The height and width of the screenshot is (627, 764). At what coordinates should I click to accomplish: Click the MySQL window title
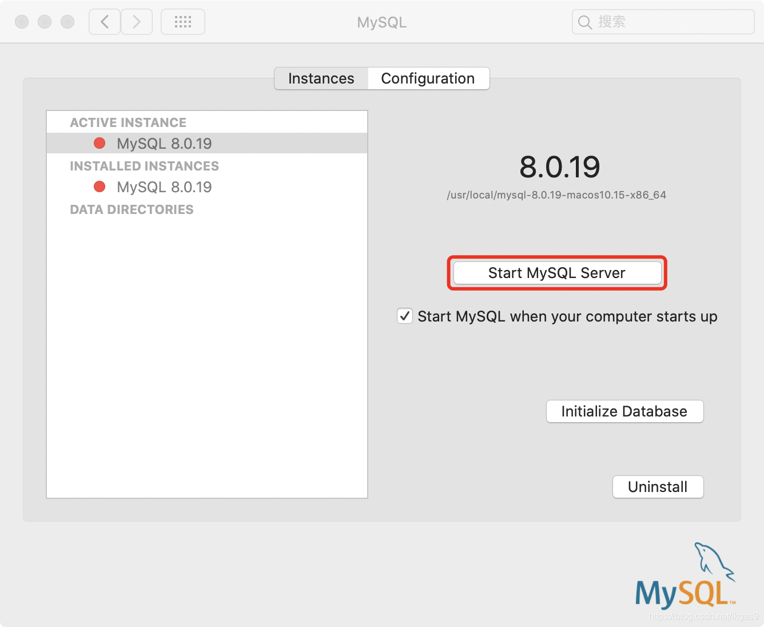pos(381,22)
